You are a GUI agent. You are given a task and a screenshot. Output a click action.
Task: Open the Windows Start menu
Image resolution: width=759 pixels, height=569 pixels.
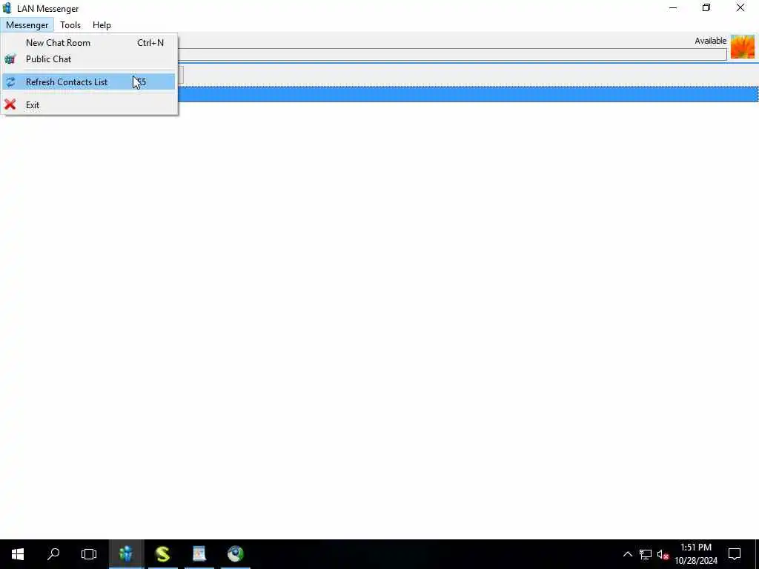[x=18, y=554]
